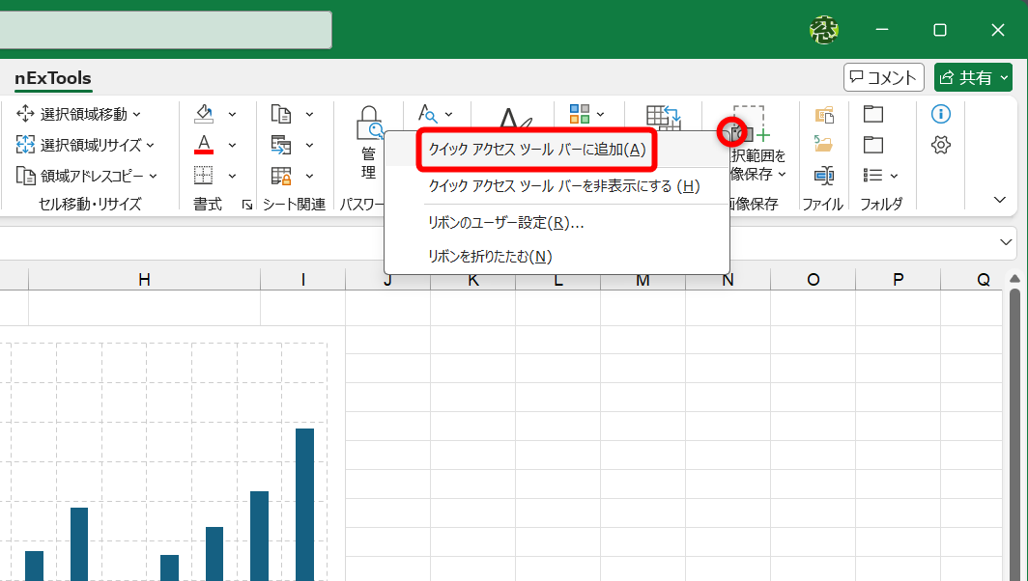
Task: Click the 共有 share button
Action: pyautogui.click(x=974, y=78)
